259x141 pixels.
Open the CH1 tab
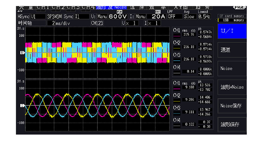tap(43, 7)
